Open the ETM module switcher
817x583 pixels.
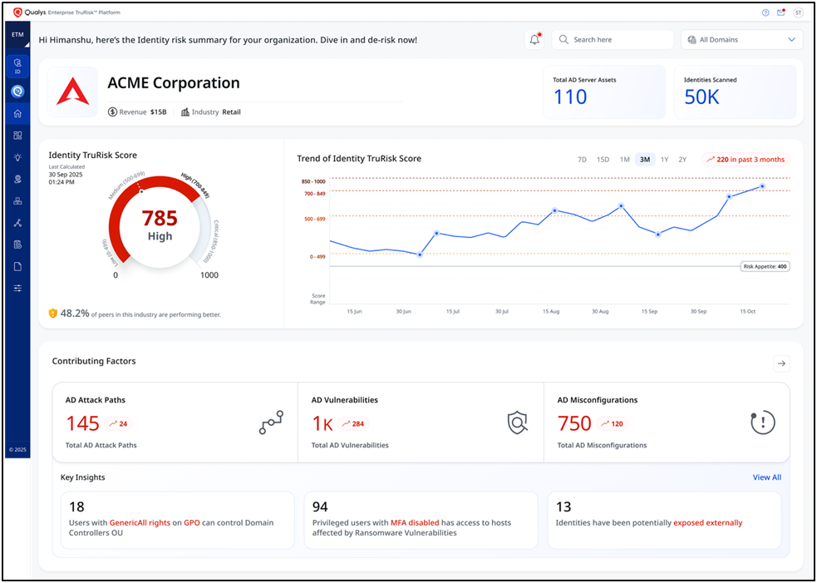tap(17, 35)
